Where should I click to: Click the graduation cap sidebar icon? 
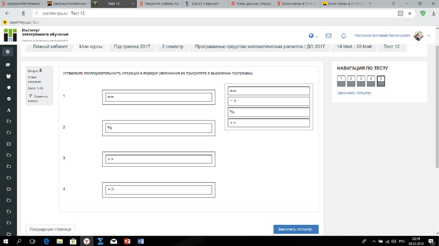8,65
